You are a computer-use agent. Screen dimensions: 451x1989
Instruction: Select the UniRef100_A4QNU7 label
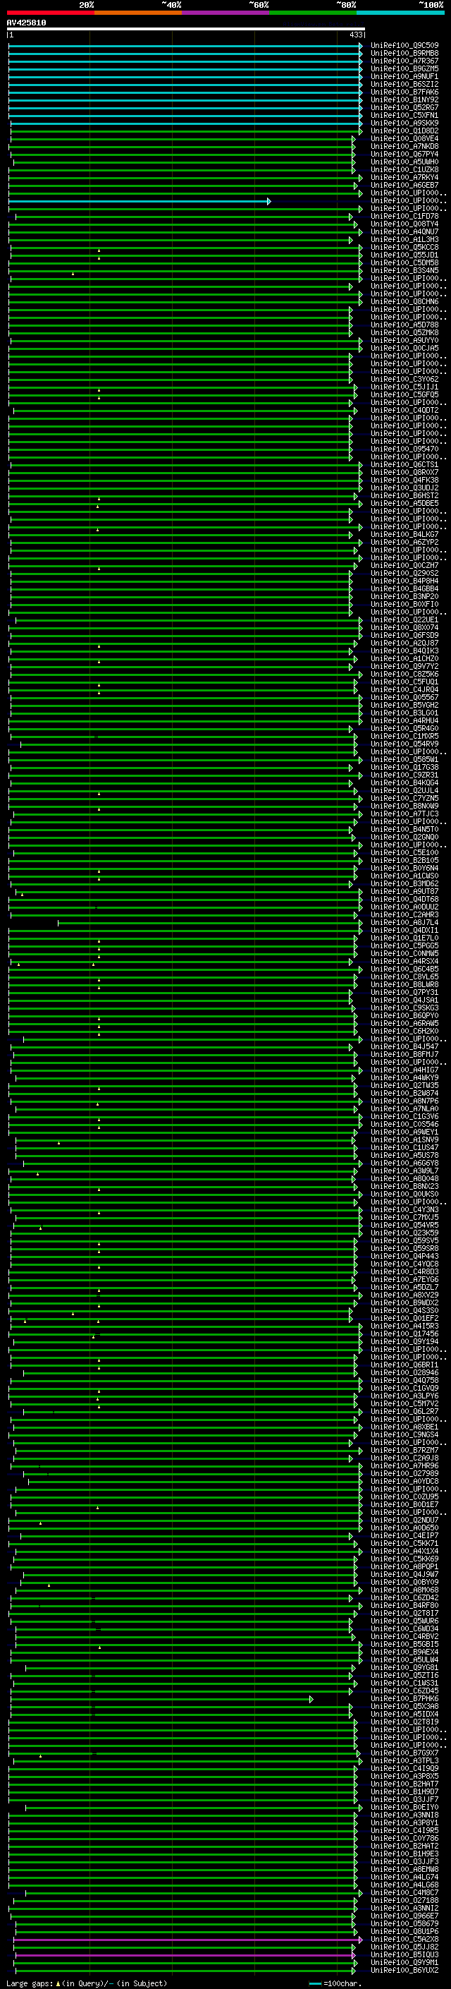pos(404,231)
